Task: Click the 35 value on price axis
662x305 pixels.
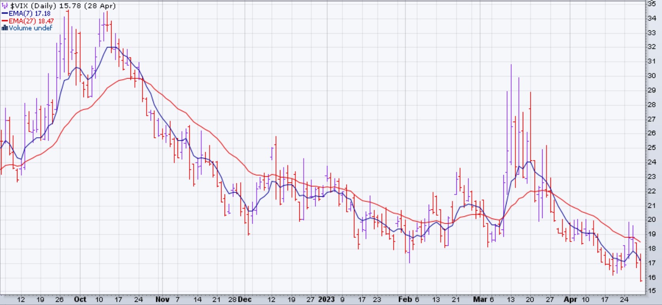Action: point(651,4)
